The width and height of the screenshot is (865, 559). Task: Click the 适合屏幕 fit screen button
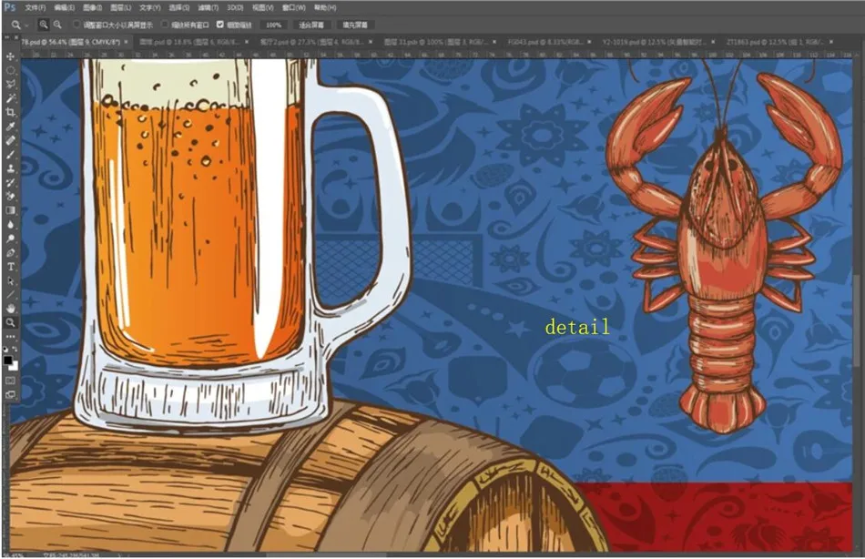(x=311, y=25)
